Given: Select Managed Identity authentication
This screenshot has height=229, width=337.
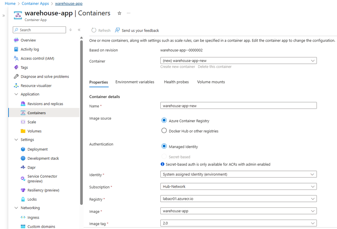Looking at the screenshot, I should pyautogui.click(x=164, y=146).
